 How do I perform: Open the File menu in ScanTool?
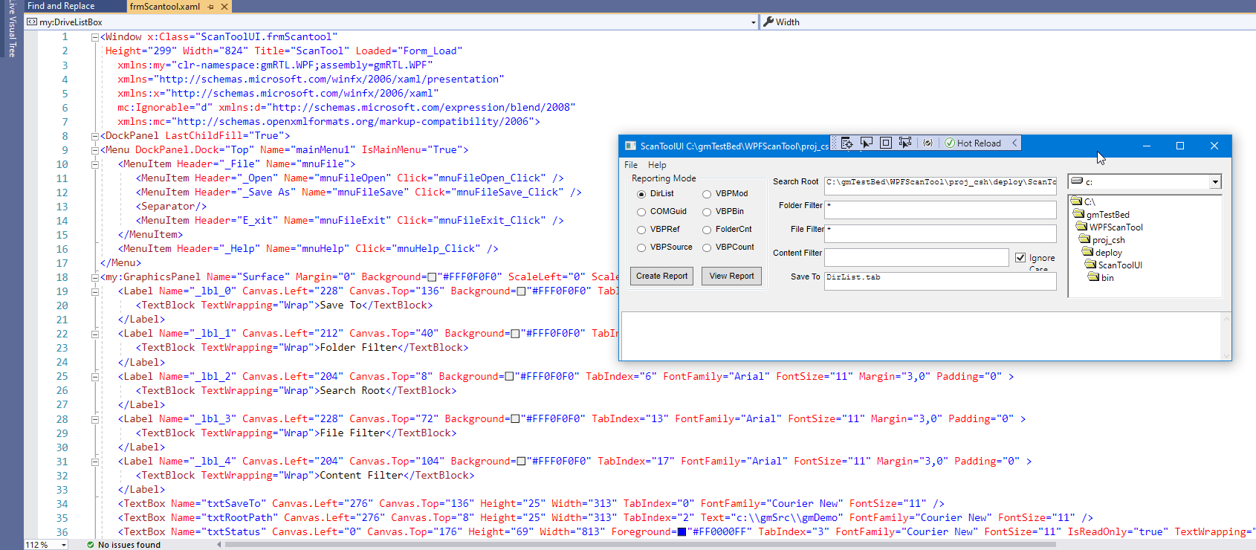[631, 165]
